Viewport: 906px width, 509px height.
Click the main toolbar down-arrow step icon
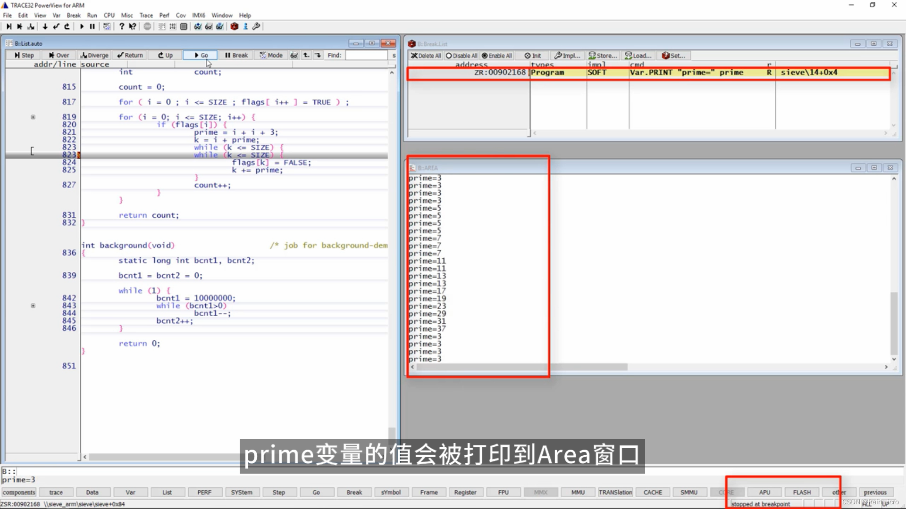45,26
